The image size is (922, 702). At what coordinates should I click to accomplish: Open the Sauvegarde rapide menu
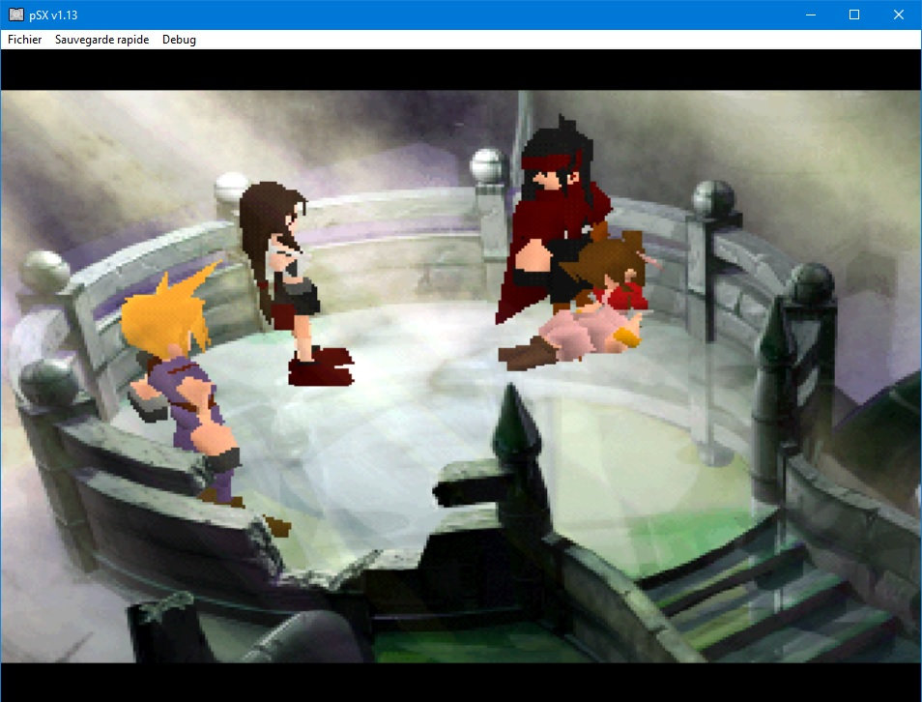101,40
